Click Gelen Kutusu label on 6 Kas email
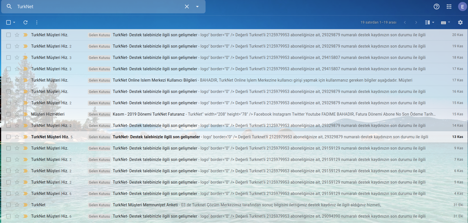Viewport: 468px width, 223px height. pos(99,171)
